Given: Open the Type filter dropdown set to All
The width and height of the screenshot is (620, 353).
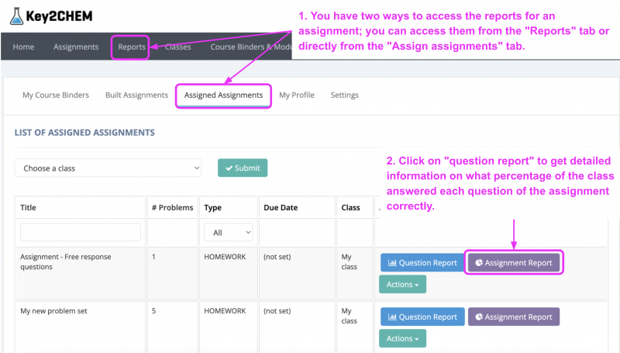Looking at the screenshot, I should pyautogui.click(x=229, y=232).
